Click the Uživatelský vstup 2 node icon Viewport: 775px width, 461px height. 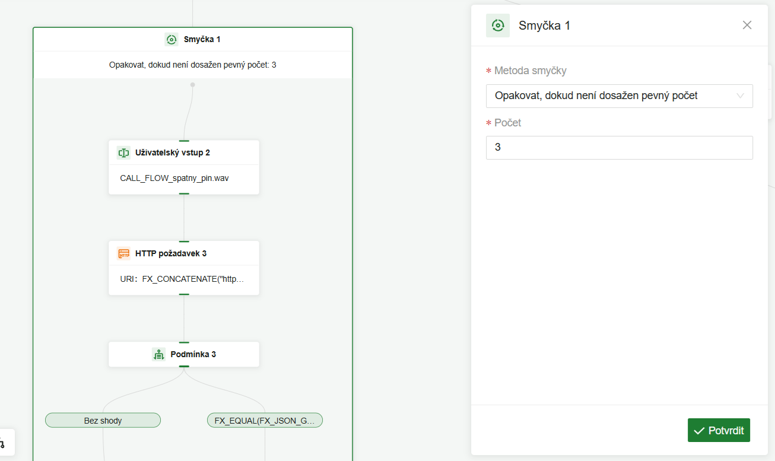click(123, 152)
